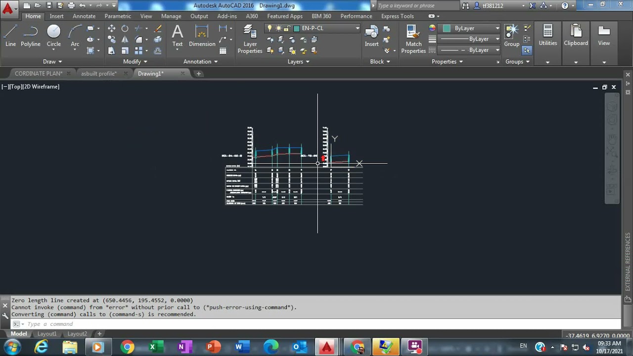This screenshot has width=633, height=356.
Task: Activate the Rotate tool
Action: click(x=125, y=29)
